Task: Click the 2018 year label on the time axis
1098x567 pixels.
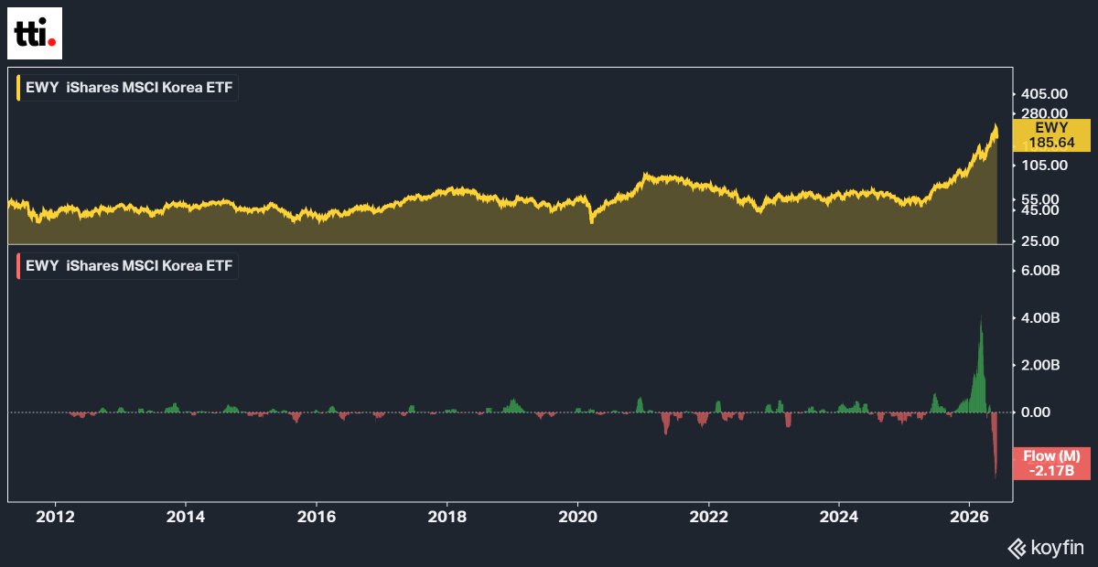Action: [x=447, y=517]
